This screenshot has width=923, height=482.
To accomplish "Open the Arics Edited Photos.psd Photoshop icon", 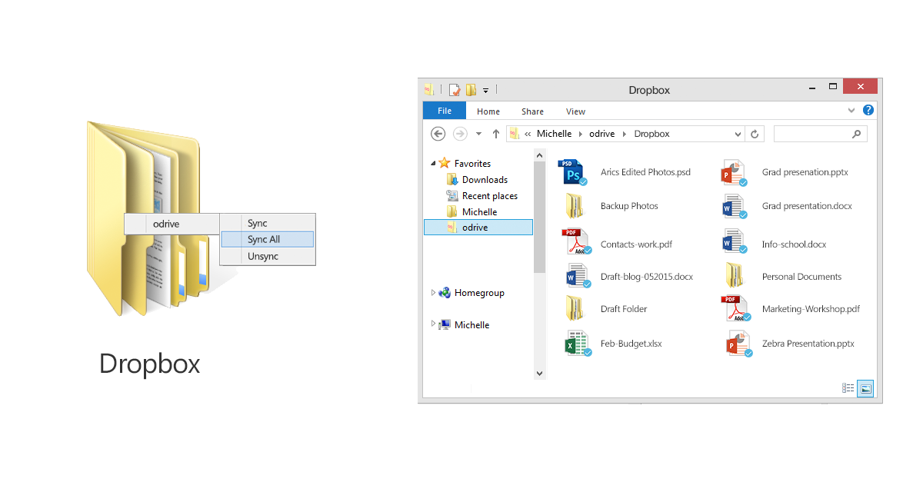I will [x=572, y=172].
